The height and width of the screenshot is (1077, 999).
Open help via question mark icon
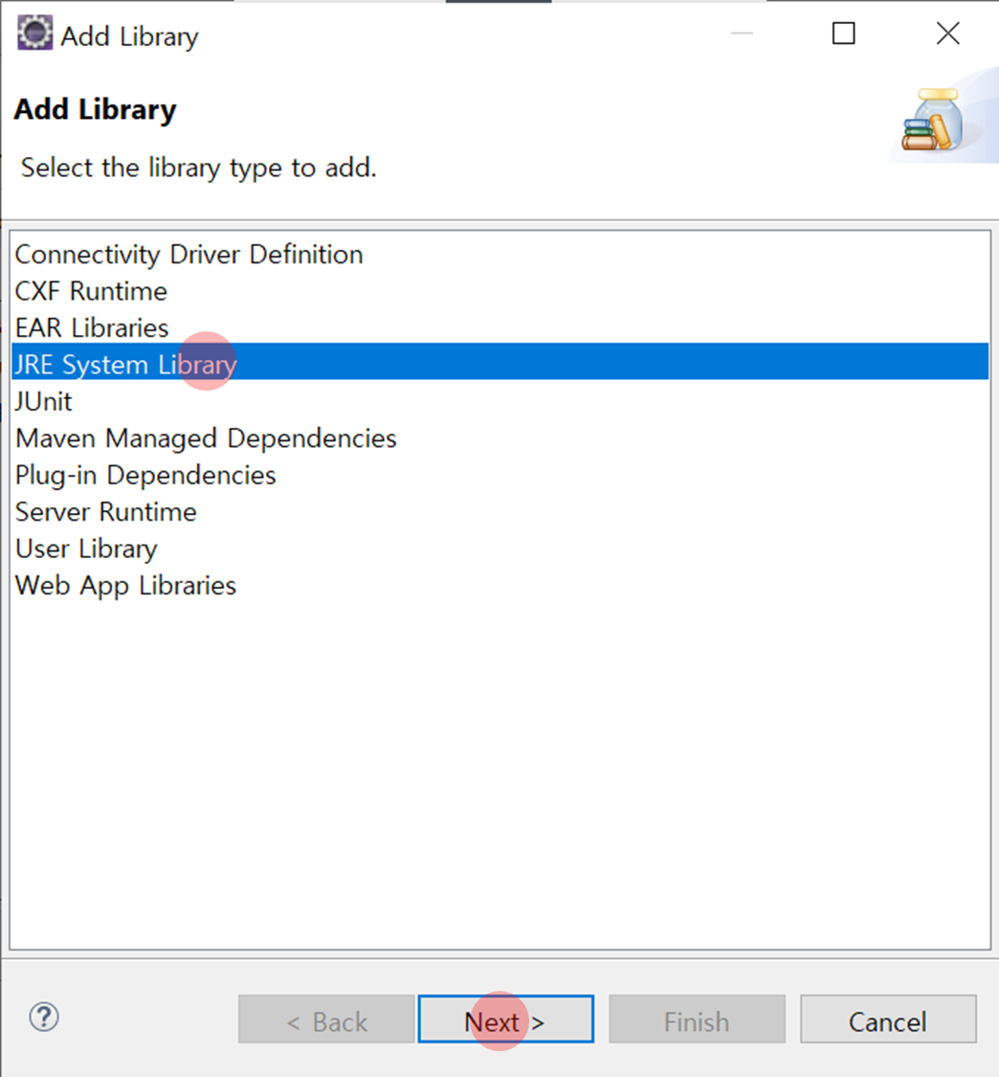point(44,1018)
